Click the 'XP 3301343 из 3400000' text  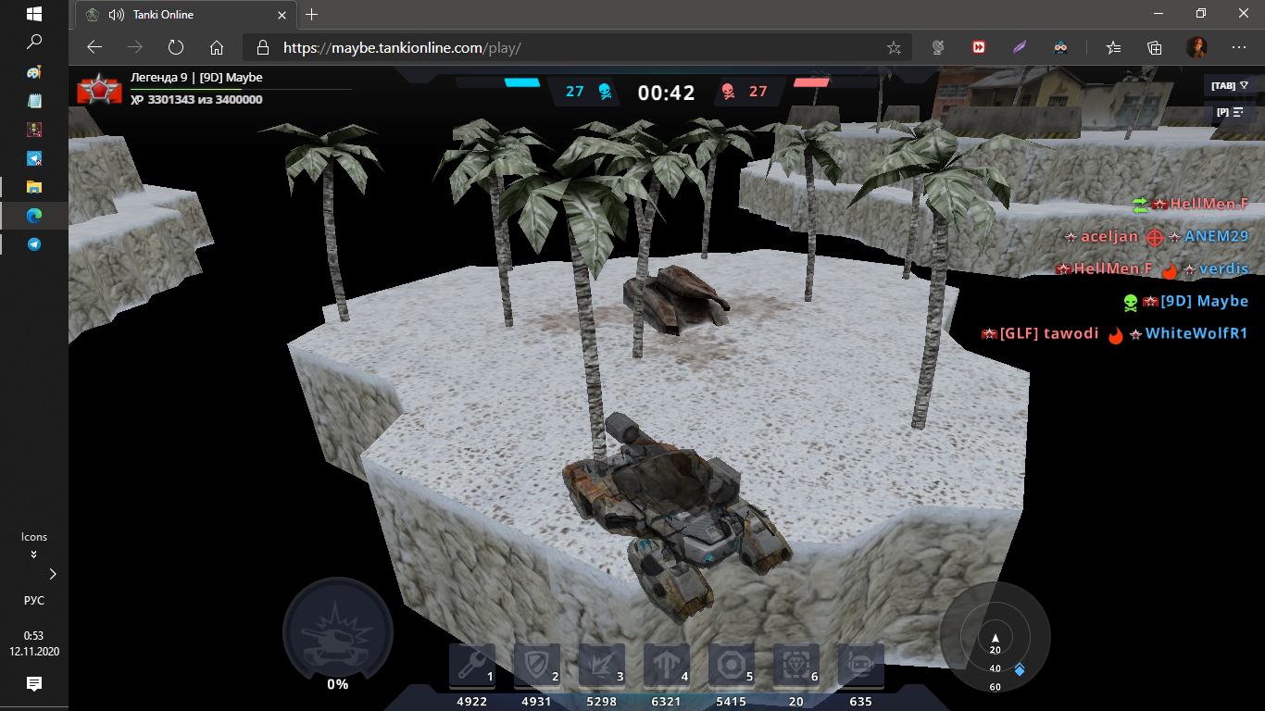coord(196,100)
